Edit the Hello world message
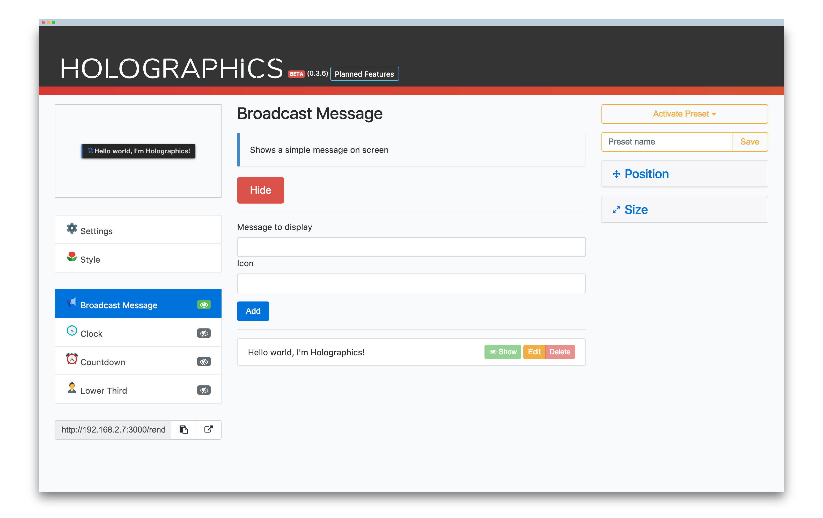Screen dimensions: 823x518 534,352
